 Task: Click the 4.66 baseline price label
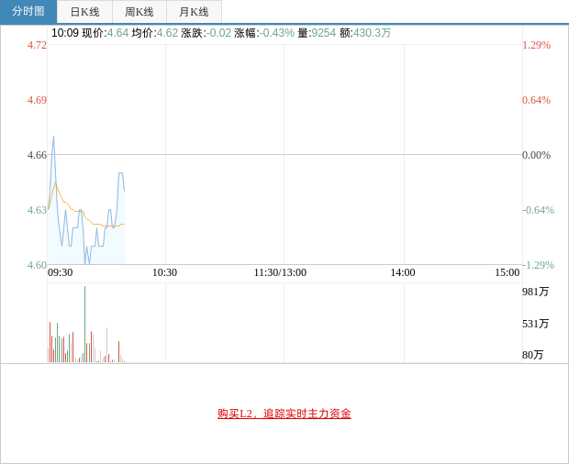click(x=37, y=155)
